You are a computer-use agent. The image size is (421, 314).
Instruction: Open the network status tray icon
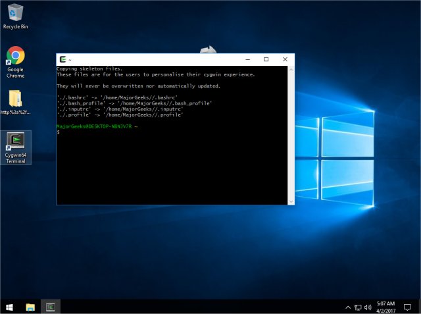(x=359, y=307)
